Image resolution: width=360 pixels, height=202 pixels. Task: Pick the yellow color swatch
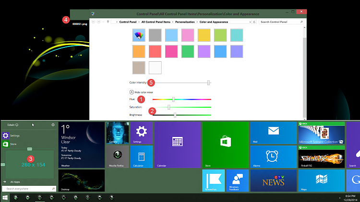204,35
